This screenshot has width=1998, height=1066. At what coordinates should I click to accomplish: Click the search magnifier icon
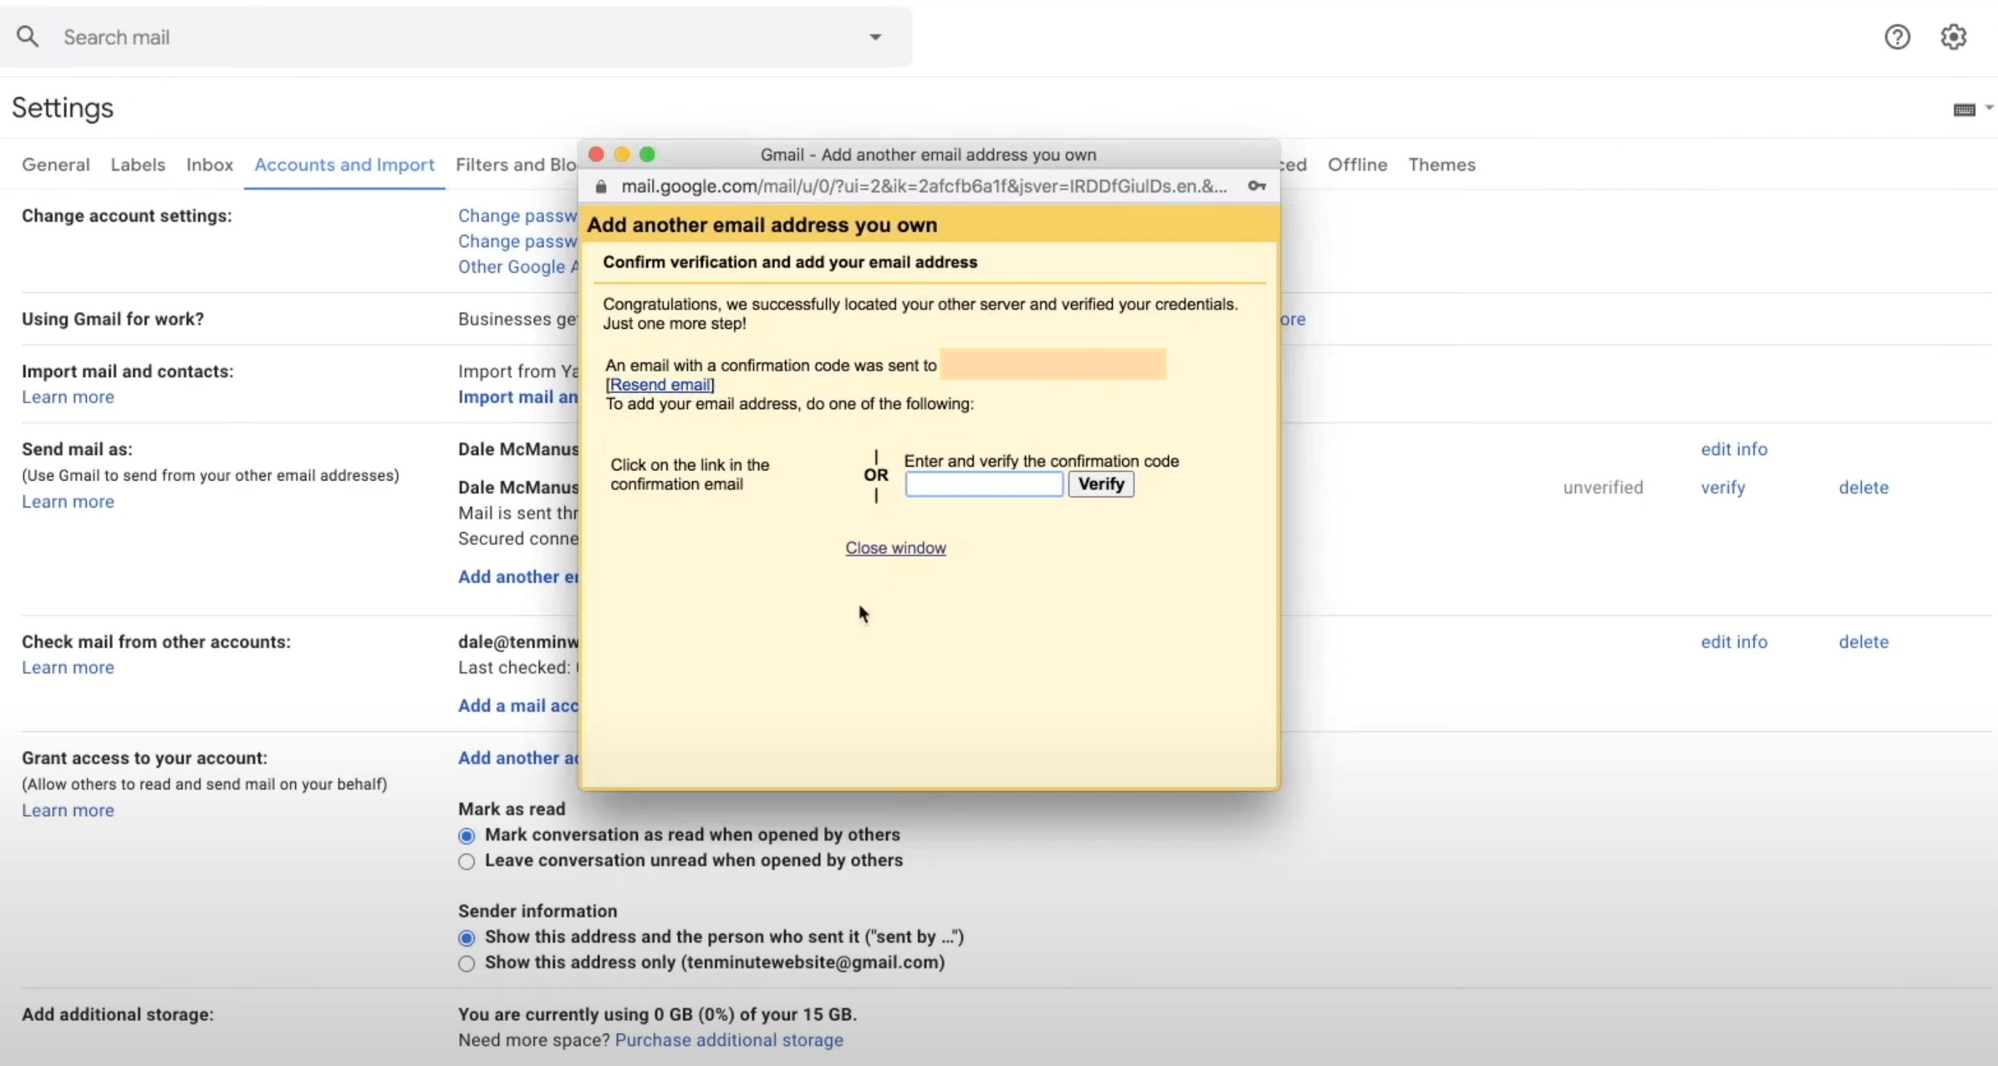click(28, 36)
